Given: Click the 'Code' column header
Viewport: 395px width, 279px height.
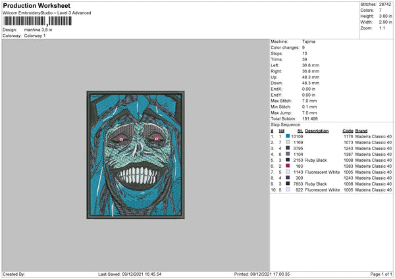Looking at the screenshot, I should [x=348, y=131].
